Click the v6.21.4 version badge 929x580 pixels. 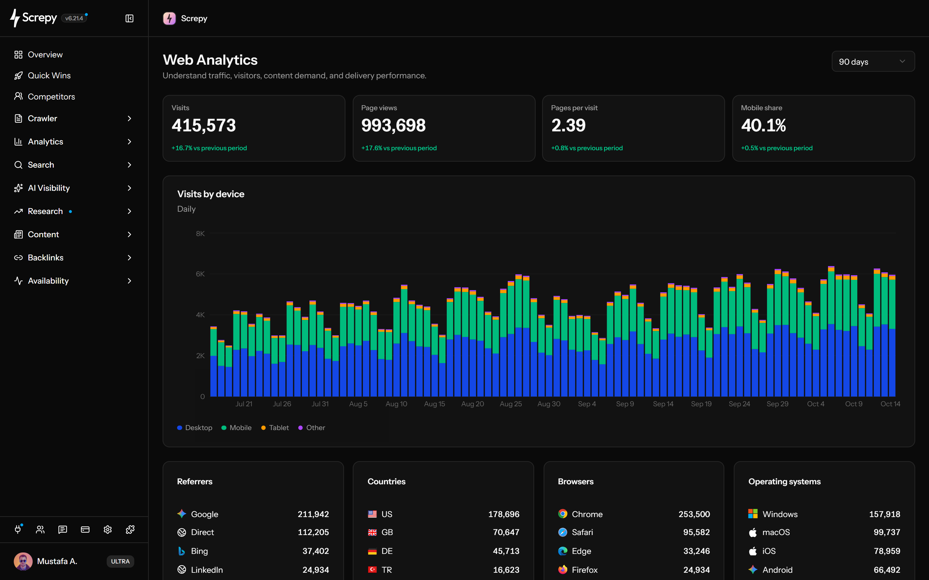(74, 18)
